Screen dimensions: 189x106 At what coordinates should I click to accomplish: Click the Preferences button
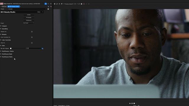(x=29, y=20)
